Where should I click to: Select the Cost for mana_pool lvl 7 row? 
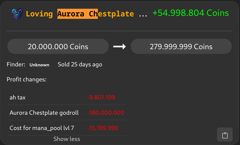pos(42,128)
